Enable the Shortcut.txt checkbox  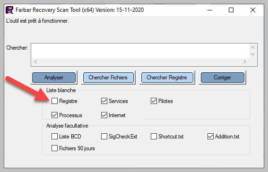pos(154,137)
